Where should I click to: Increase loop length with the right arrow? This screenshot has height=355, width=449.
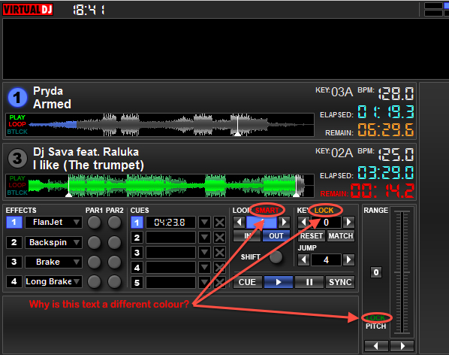click(x=284, y=222)
